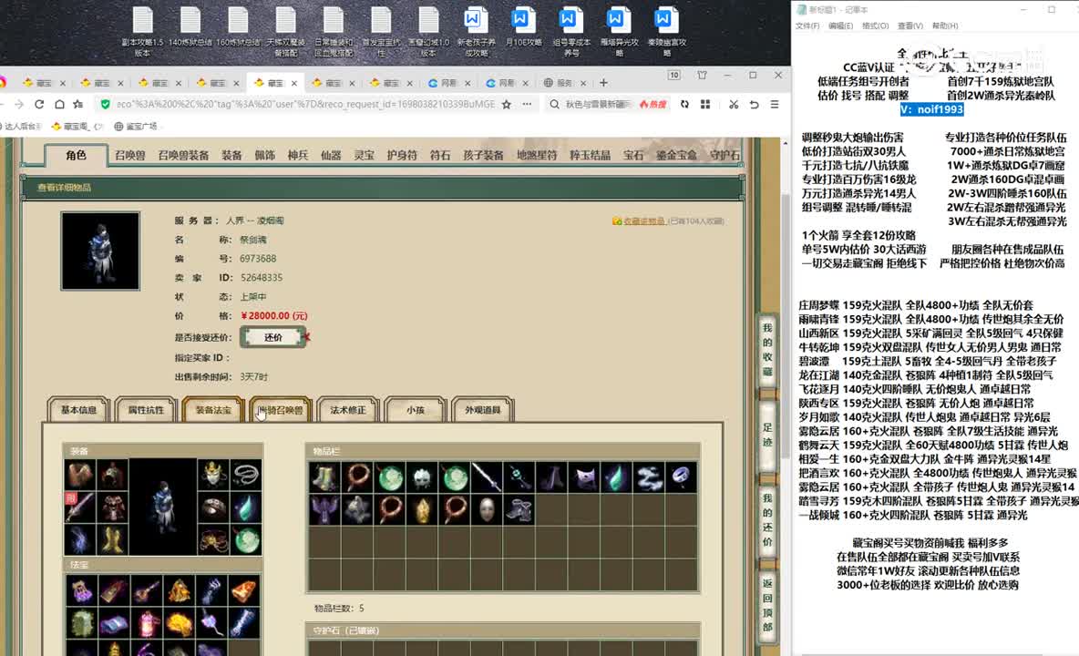
Task: Select the boots item in the inventory grid
Action: pos(324,477)
